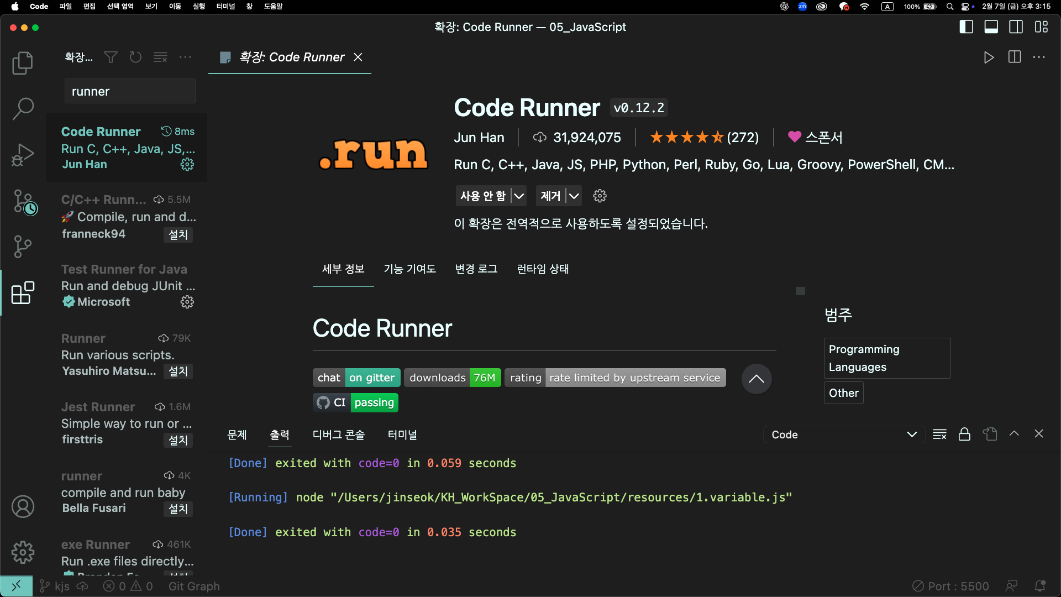The height and width of the screenshot is (597, 1061).
Task: Open extensions view more actions menu
Action: pos(185,57)
